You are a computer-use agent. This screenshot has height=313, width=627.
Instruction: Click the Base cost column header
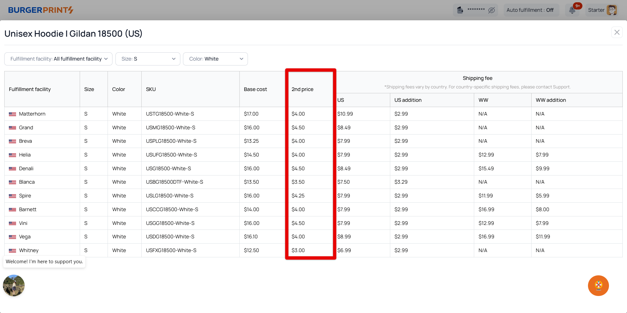pyautogui.click(x=255, y=89)
